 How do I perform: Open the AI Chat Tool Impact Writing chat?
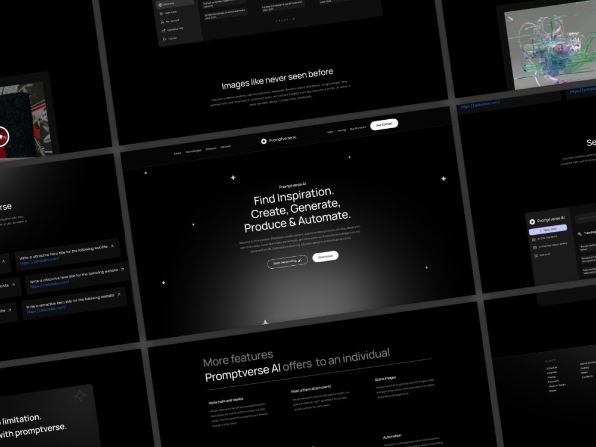tap(552, 245)
